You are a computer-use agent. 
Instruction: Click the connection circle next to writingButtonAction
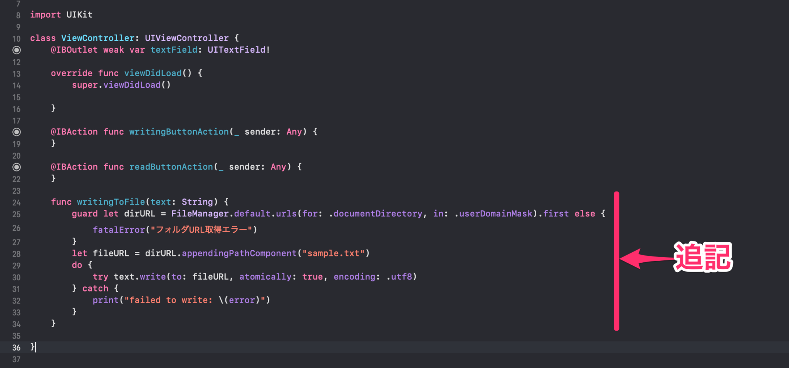point(16,132)
